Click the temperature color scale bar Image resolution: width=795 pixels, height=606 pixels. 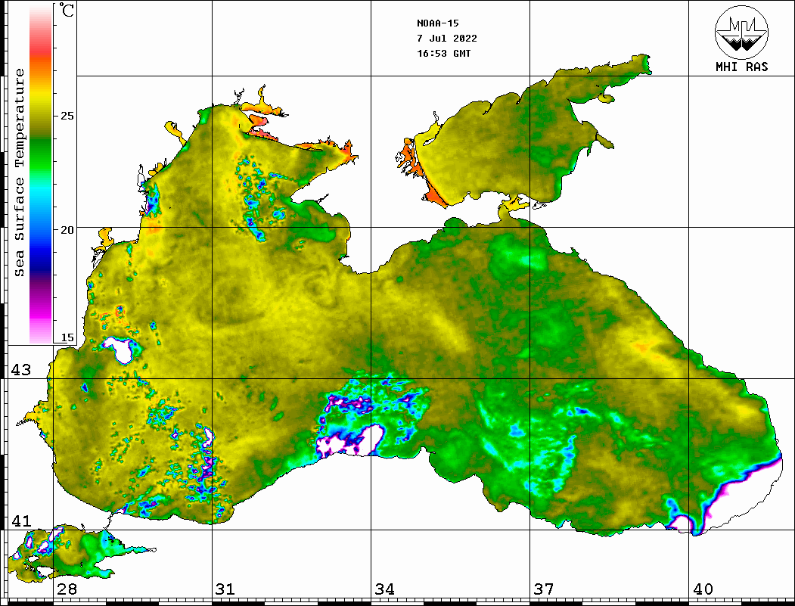point(41,174)
